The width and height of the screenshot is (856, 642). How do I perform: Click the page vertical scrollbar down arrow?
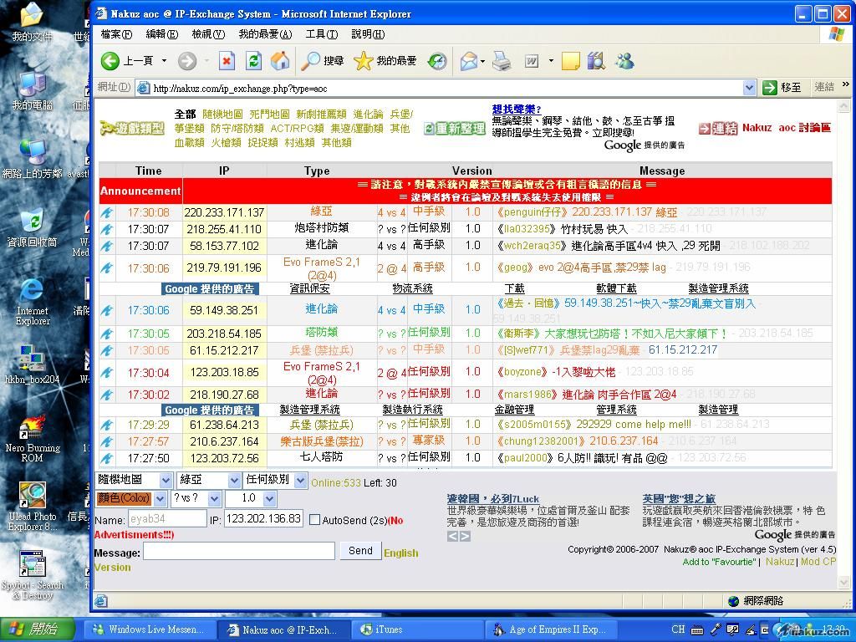tap(843, 583)
